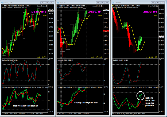Select the 'many crappy TDI signals' annotation
This screenshot has width=167, height=117.
click(26, 106)
